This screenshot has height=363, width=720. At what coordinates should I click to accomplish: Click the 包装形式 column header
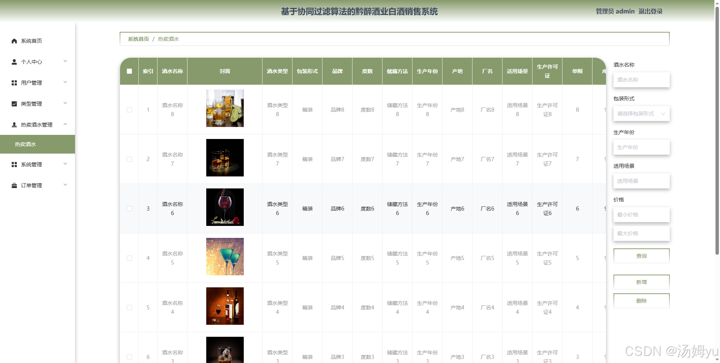(307, 71)
